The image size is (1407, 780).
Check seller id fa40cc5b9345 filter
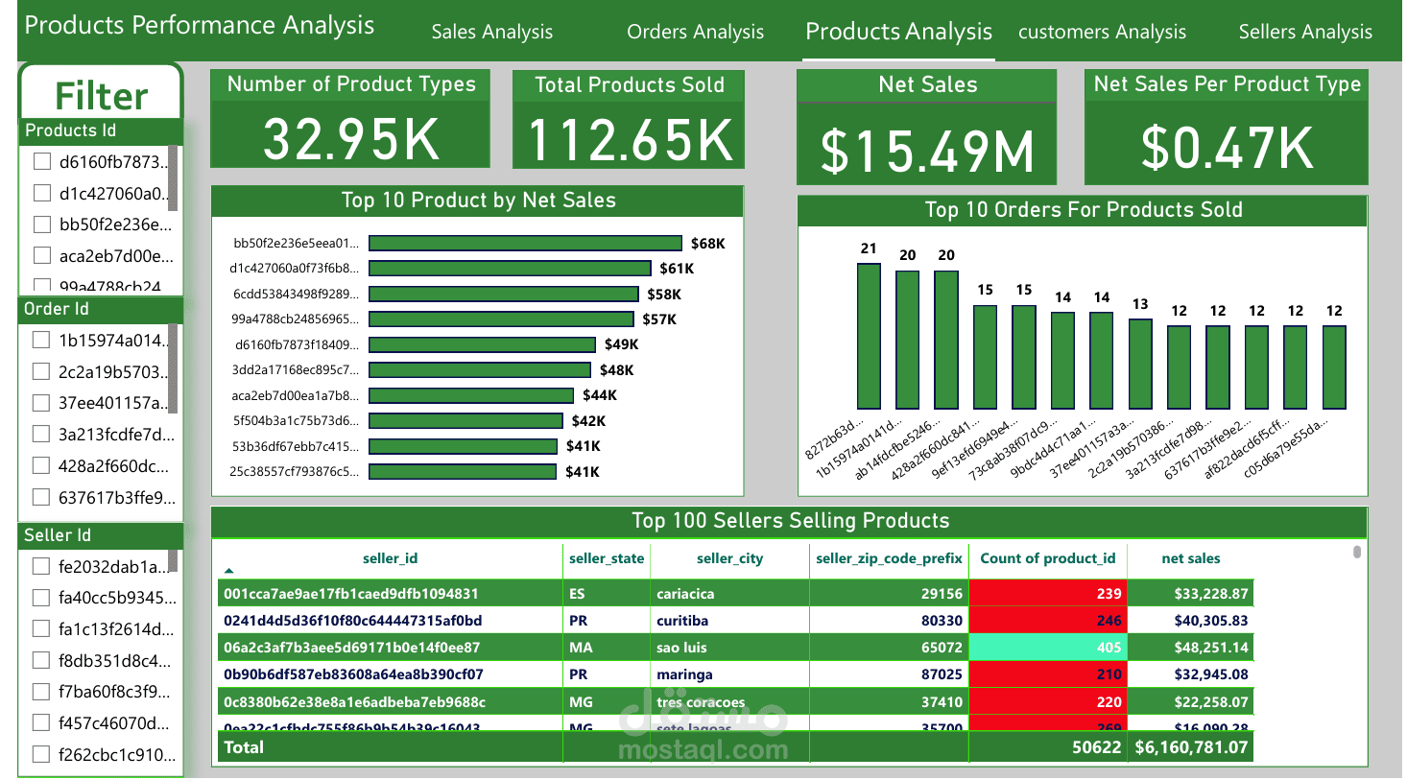41,598
